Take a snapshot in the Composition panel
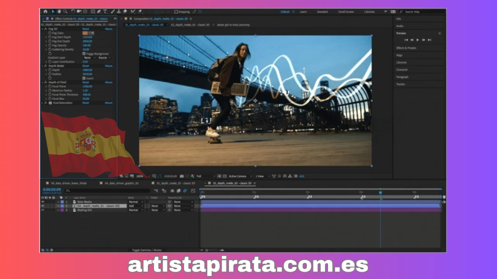 coord(182,176)
